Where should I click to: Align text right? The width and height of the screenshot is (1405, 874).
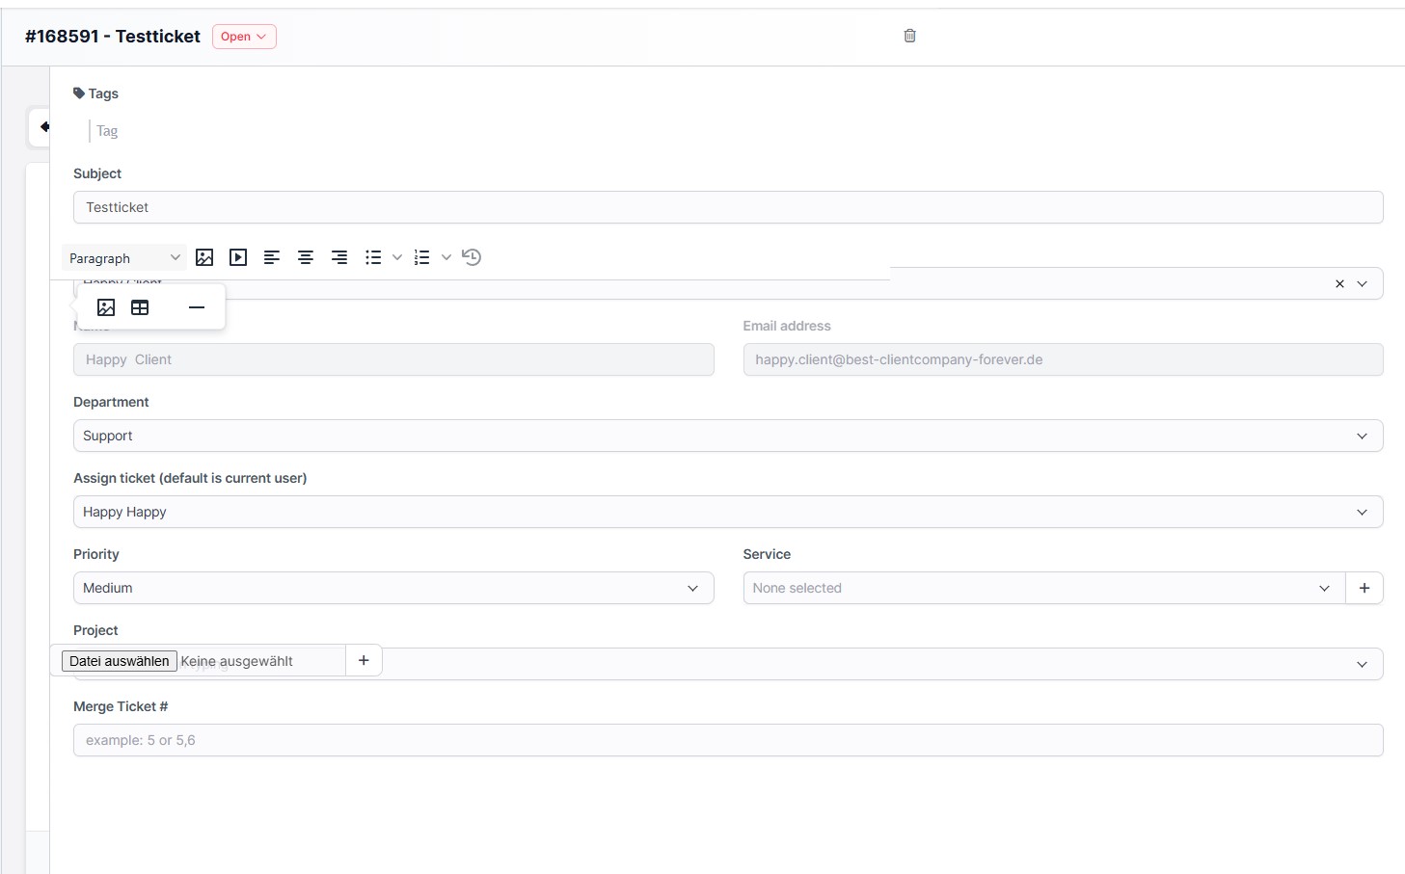click(339, 257)
